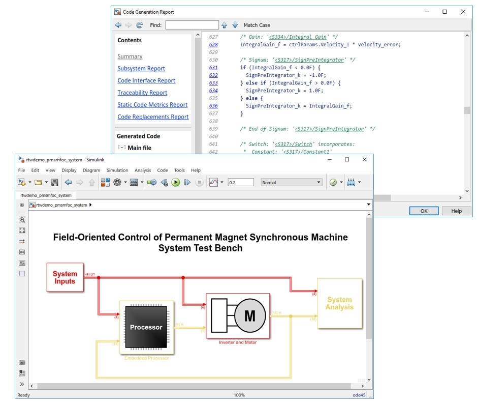Open Model Configuration Parameters gear icon
477x402 pixels.
[x=117, y=182]
